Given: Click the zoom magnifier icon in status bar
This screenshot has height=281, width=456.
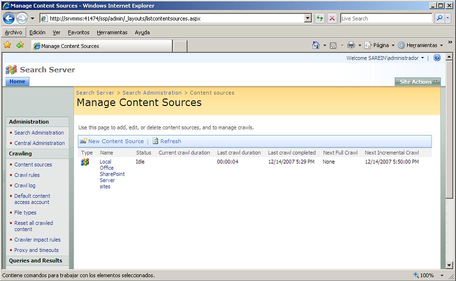Looking at the screenshot, I should tap(416, 275).
